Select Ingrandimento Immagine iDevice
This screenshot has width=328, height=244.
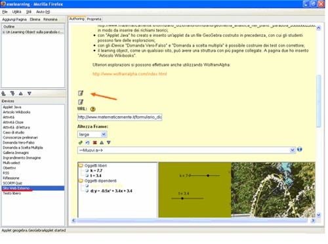(x=22, y=157)
